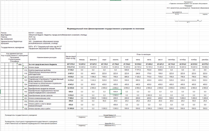Click 'Руководитель государственного учреждения' signature label

pyautogui.click(x=21, y=115)
